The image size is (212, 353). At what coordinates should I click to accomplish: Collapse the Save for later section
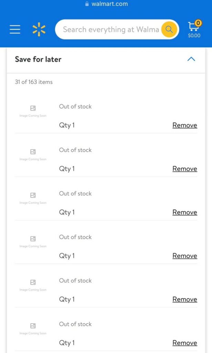coord(191,59)
